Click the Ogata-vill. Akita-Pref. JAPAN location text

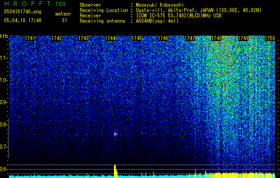199,10
